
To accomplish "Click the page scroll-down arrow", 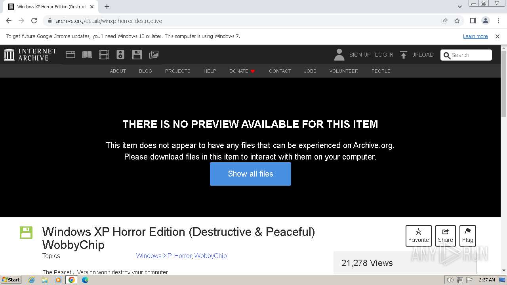I will click(x=504, y=270).
